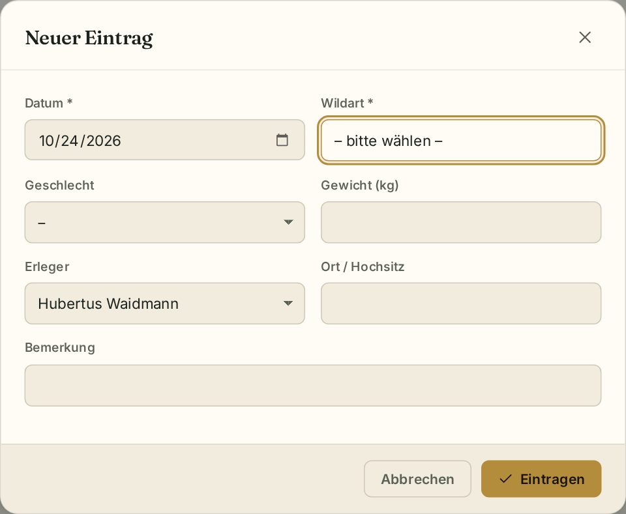This screenshot has width=626, height=514.
Task: Close the Neuer Eintrag dialog
Action: (584, 38)
